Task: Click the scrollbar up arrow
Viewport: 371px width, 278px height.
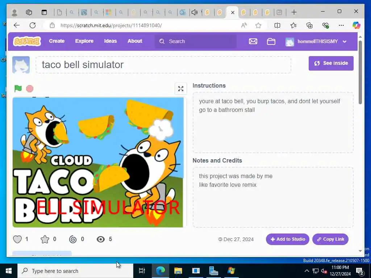Action: (x=360, y=37)
